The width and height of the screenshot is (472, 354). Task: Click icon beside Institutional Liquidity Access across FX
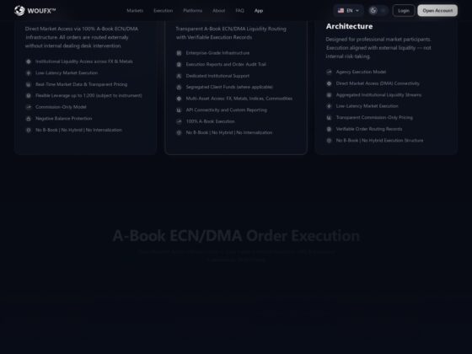(x=29, y=62)
